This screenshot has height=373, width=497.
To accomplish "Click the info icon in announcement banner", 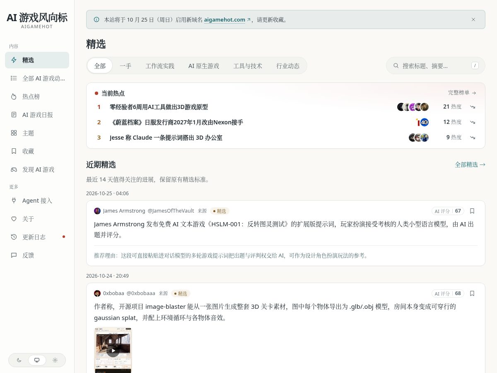I will click(97, 19).
